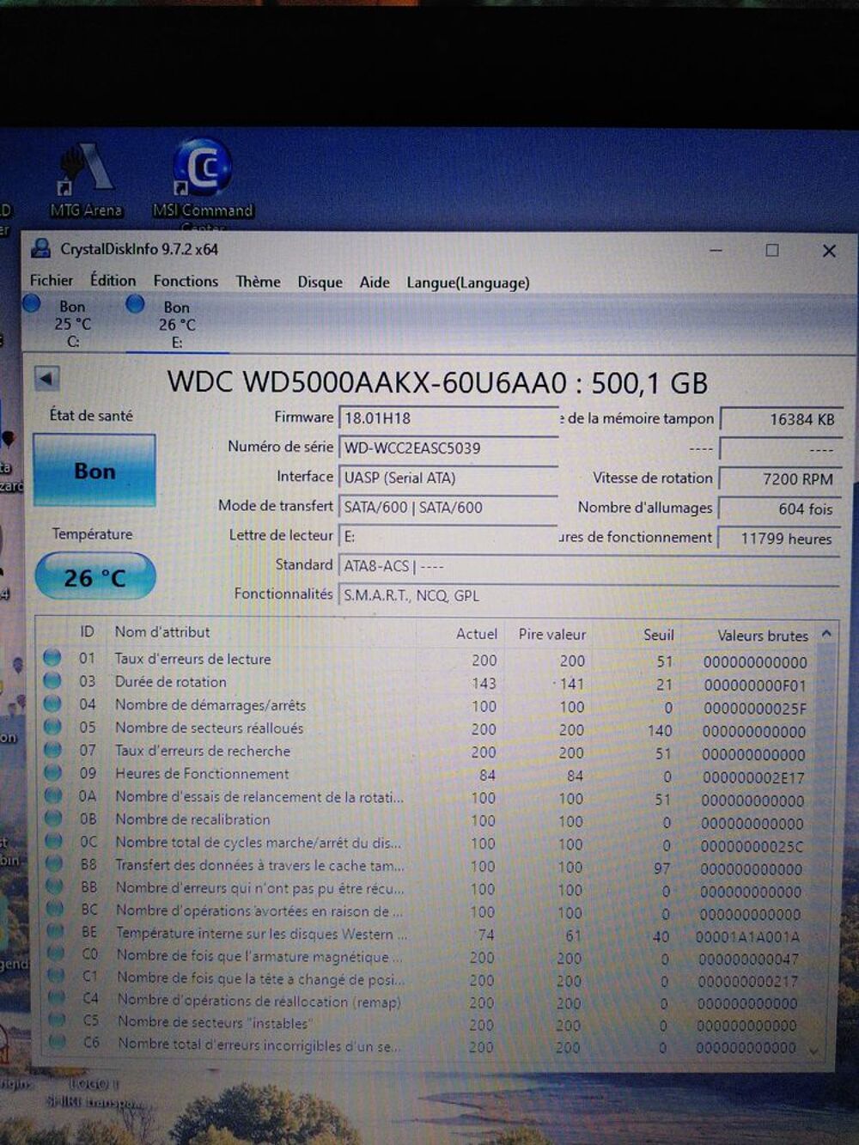Click the power-on hours value 11799 heures

[x=778, y=539]
